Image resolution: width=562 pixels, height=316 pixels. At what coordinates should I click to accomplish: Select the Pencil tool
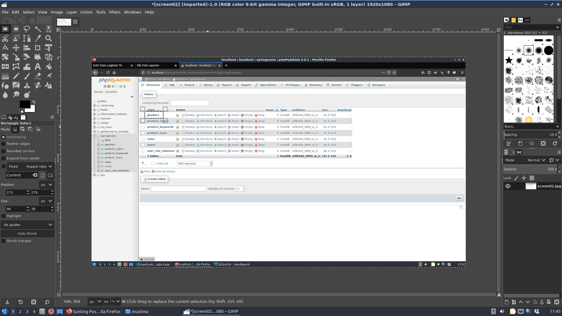[16, 76]
